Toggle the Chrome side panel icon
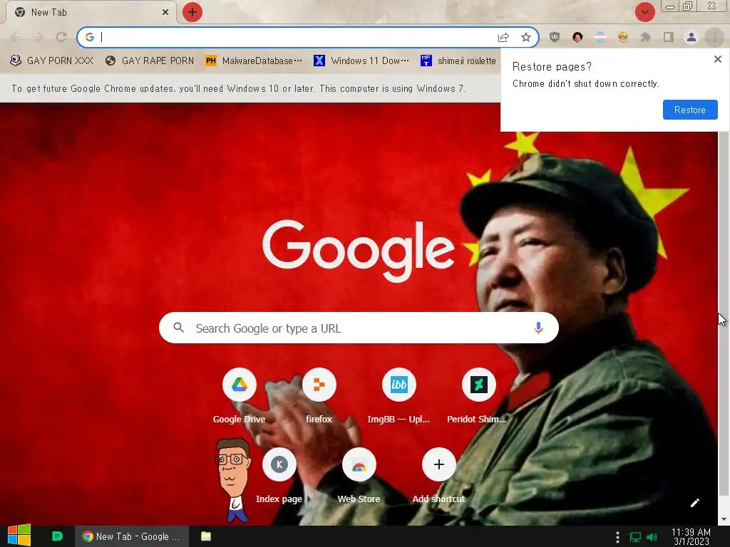Viewport: 730px width, 547px height. tap(669, 37)
